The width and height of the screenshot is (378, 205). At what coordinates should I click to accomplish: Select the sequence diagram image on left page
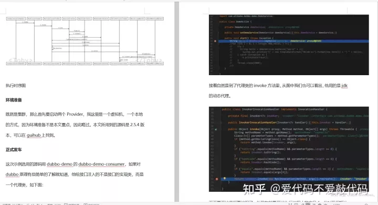coord(85,41)
